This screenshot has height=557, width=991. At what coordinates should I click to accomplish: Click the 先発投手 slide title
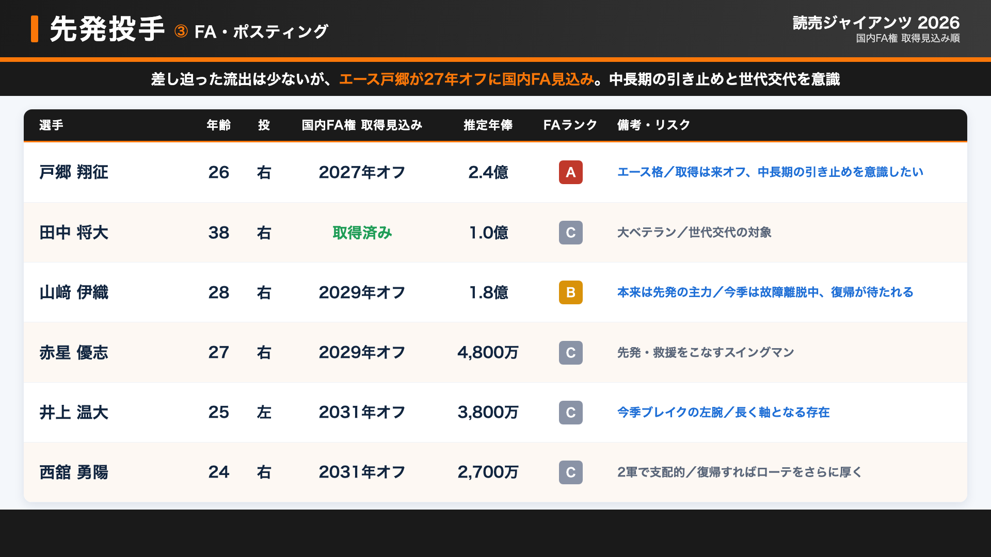(x=107, y=29)
